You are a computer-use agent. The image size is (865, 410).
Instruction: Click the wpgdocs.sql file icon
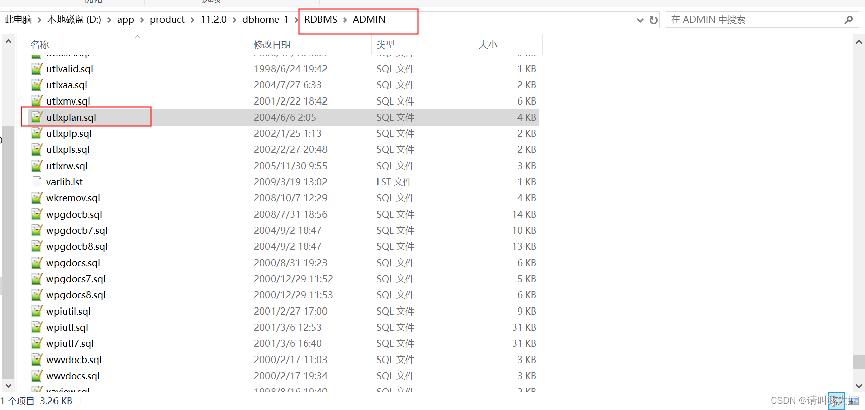click(x=37, y=263)
